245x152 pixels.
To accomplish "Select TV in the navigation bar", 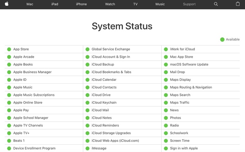I will pos(136,4).
